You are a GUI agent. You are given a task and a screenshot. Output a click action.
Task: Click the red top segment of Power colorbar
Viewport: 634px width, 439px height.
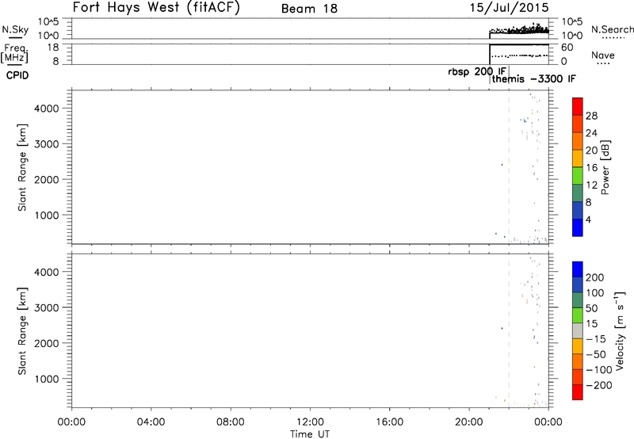point(578,106)
